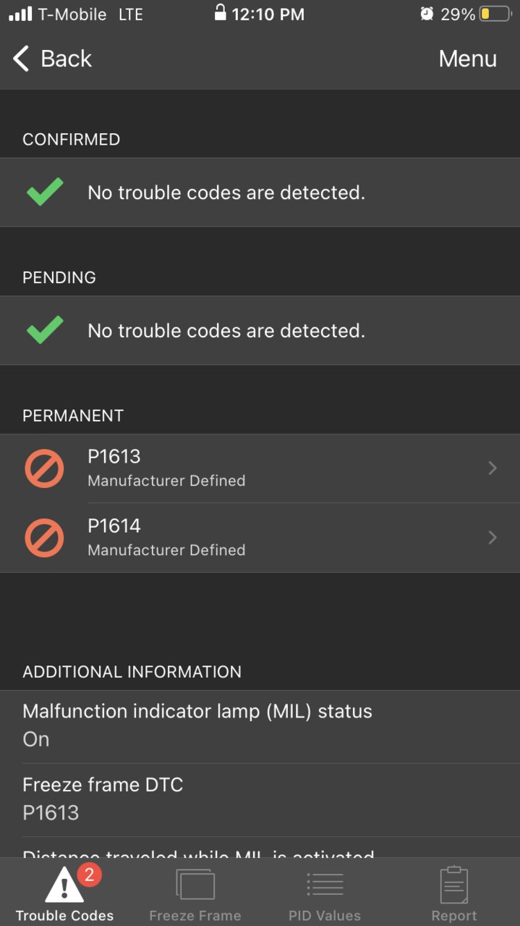
Task: Tap the back arrow chevron icon
Action: pyautogui.click(x=21, y=59)
